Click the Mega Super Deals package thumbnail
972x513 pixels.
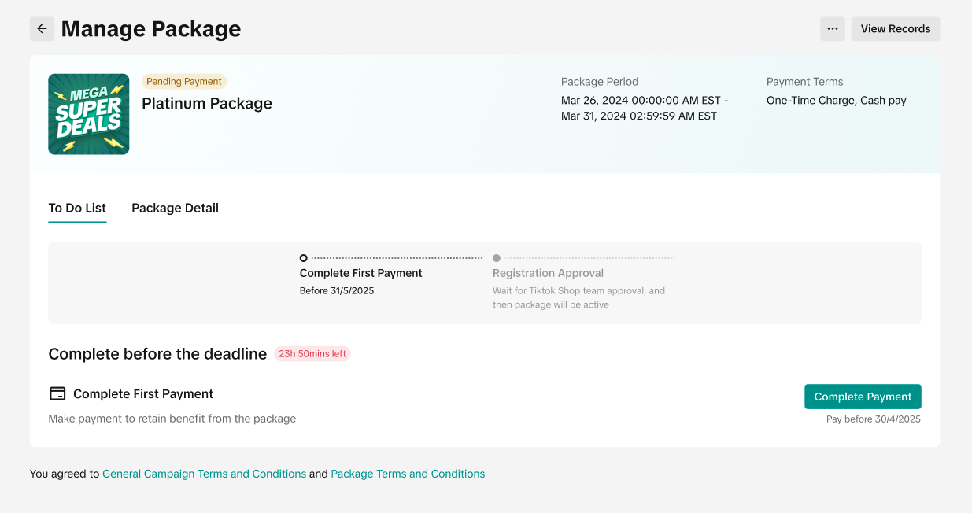pyautogui.click(x=89, y=114)
